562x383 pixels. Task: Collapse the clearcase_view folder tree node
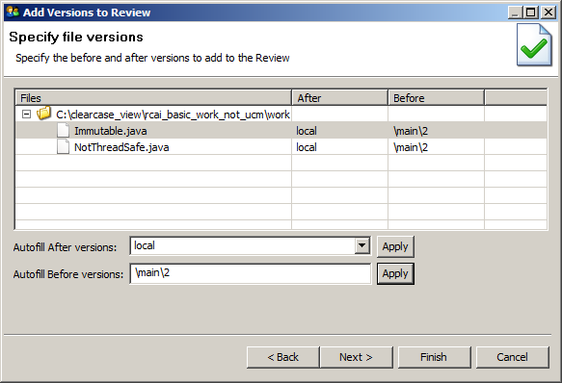pyautogui.click(x=26, y=115)
